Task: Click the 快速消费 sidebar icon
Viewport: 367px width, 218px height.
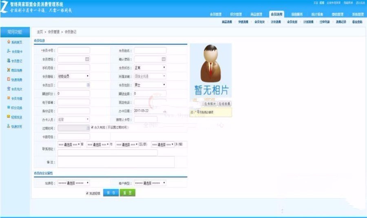Action: pos(9,79)
